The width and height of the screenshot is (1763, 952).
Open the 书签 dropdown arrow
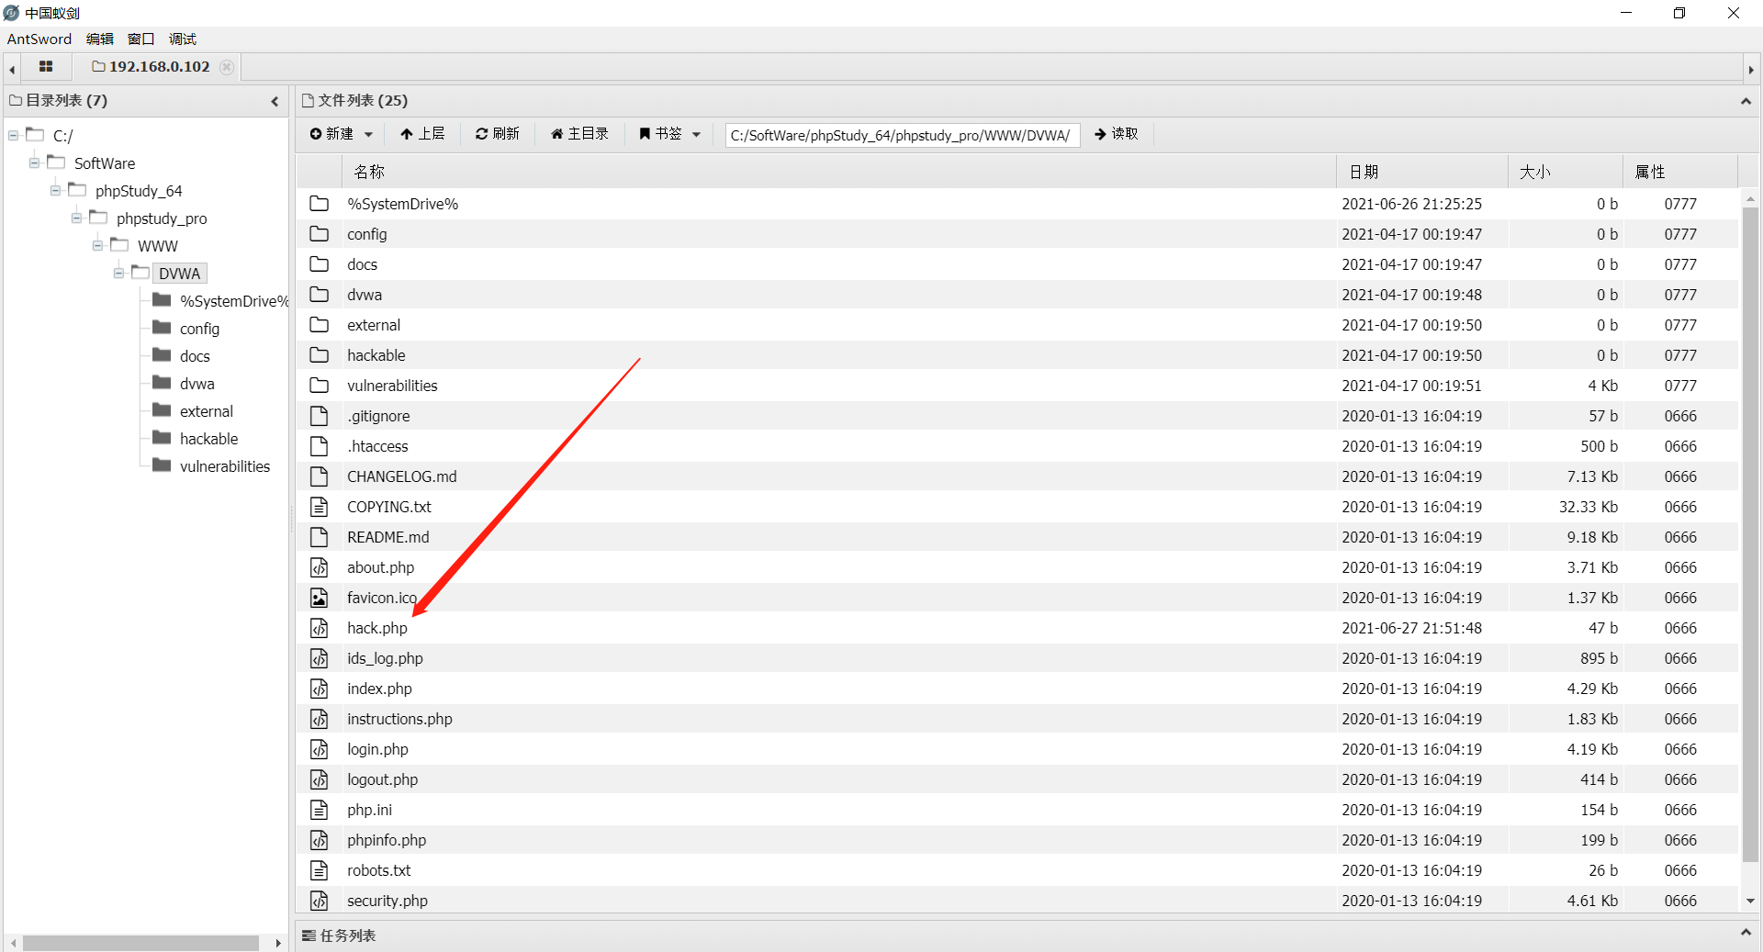pos(697,134)
